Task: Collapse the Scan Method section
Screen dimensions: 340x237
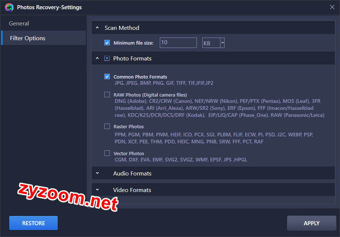Action: pos(97,28)
